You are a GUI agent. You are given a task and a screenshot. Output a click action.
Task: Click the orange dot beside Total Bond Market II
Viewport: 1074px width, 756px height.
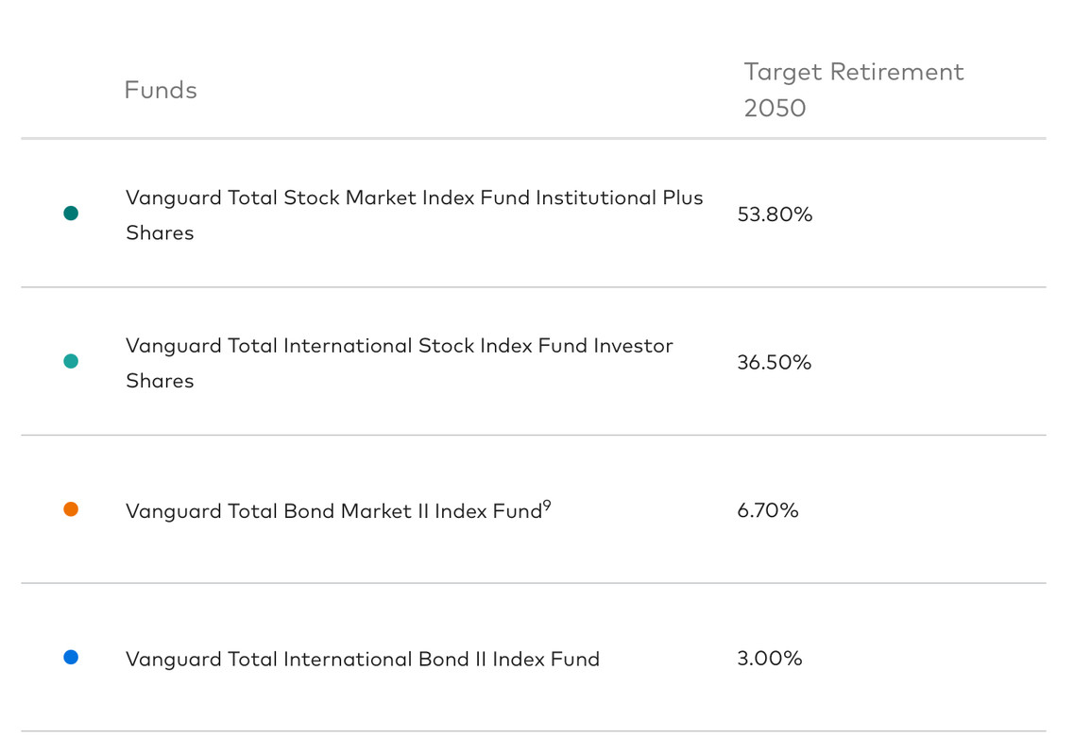tap(71, 509)
